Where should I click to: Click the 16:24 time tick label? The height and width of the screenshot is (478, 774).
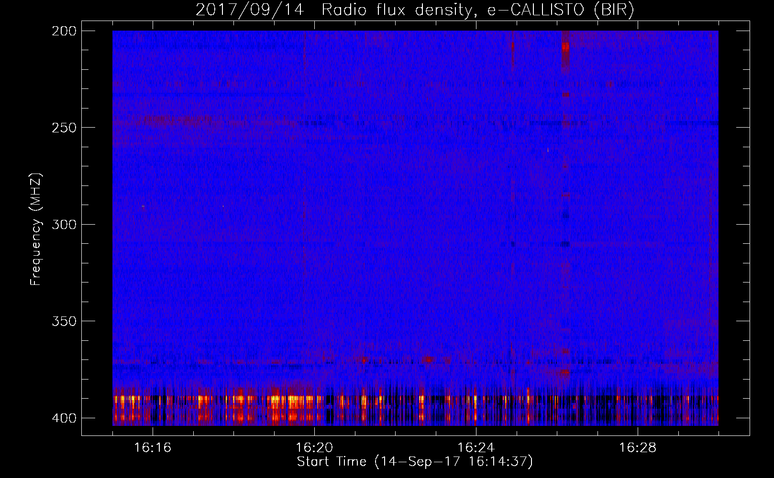476,448
